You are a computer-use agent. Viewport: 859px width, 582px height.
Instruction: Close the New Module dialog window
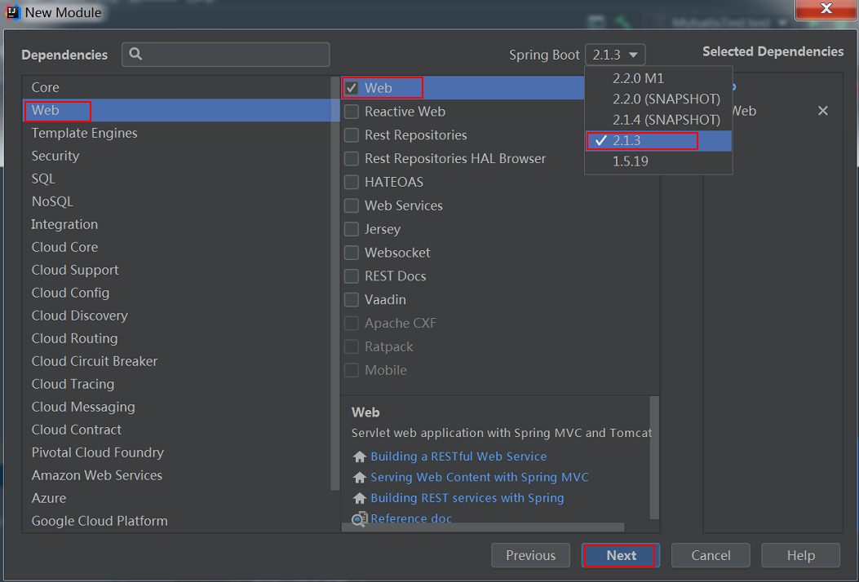coord(826,9)
